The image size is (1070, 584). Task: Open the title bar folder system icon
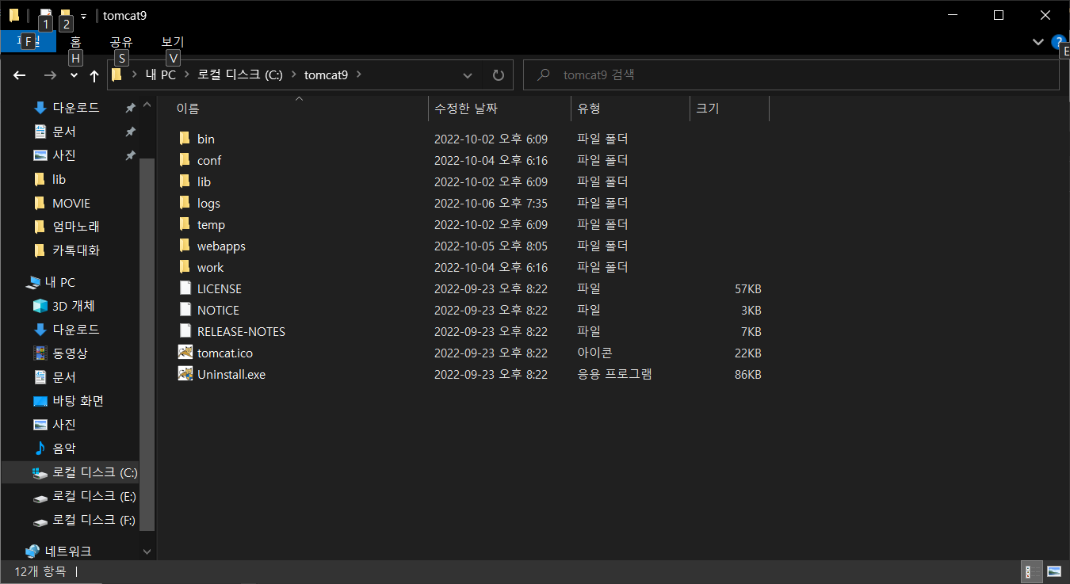pos(14,15)
